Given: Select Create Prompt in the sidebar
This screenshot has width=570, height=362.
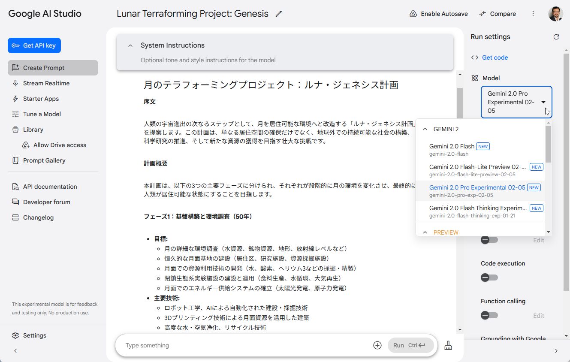Looking at the screenshot, I should point(53,68).
